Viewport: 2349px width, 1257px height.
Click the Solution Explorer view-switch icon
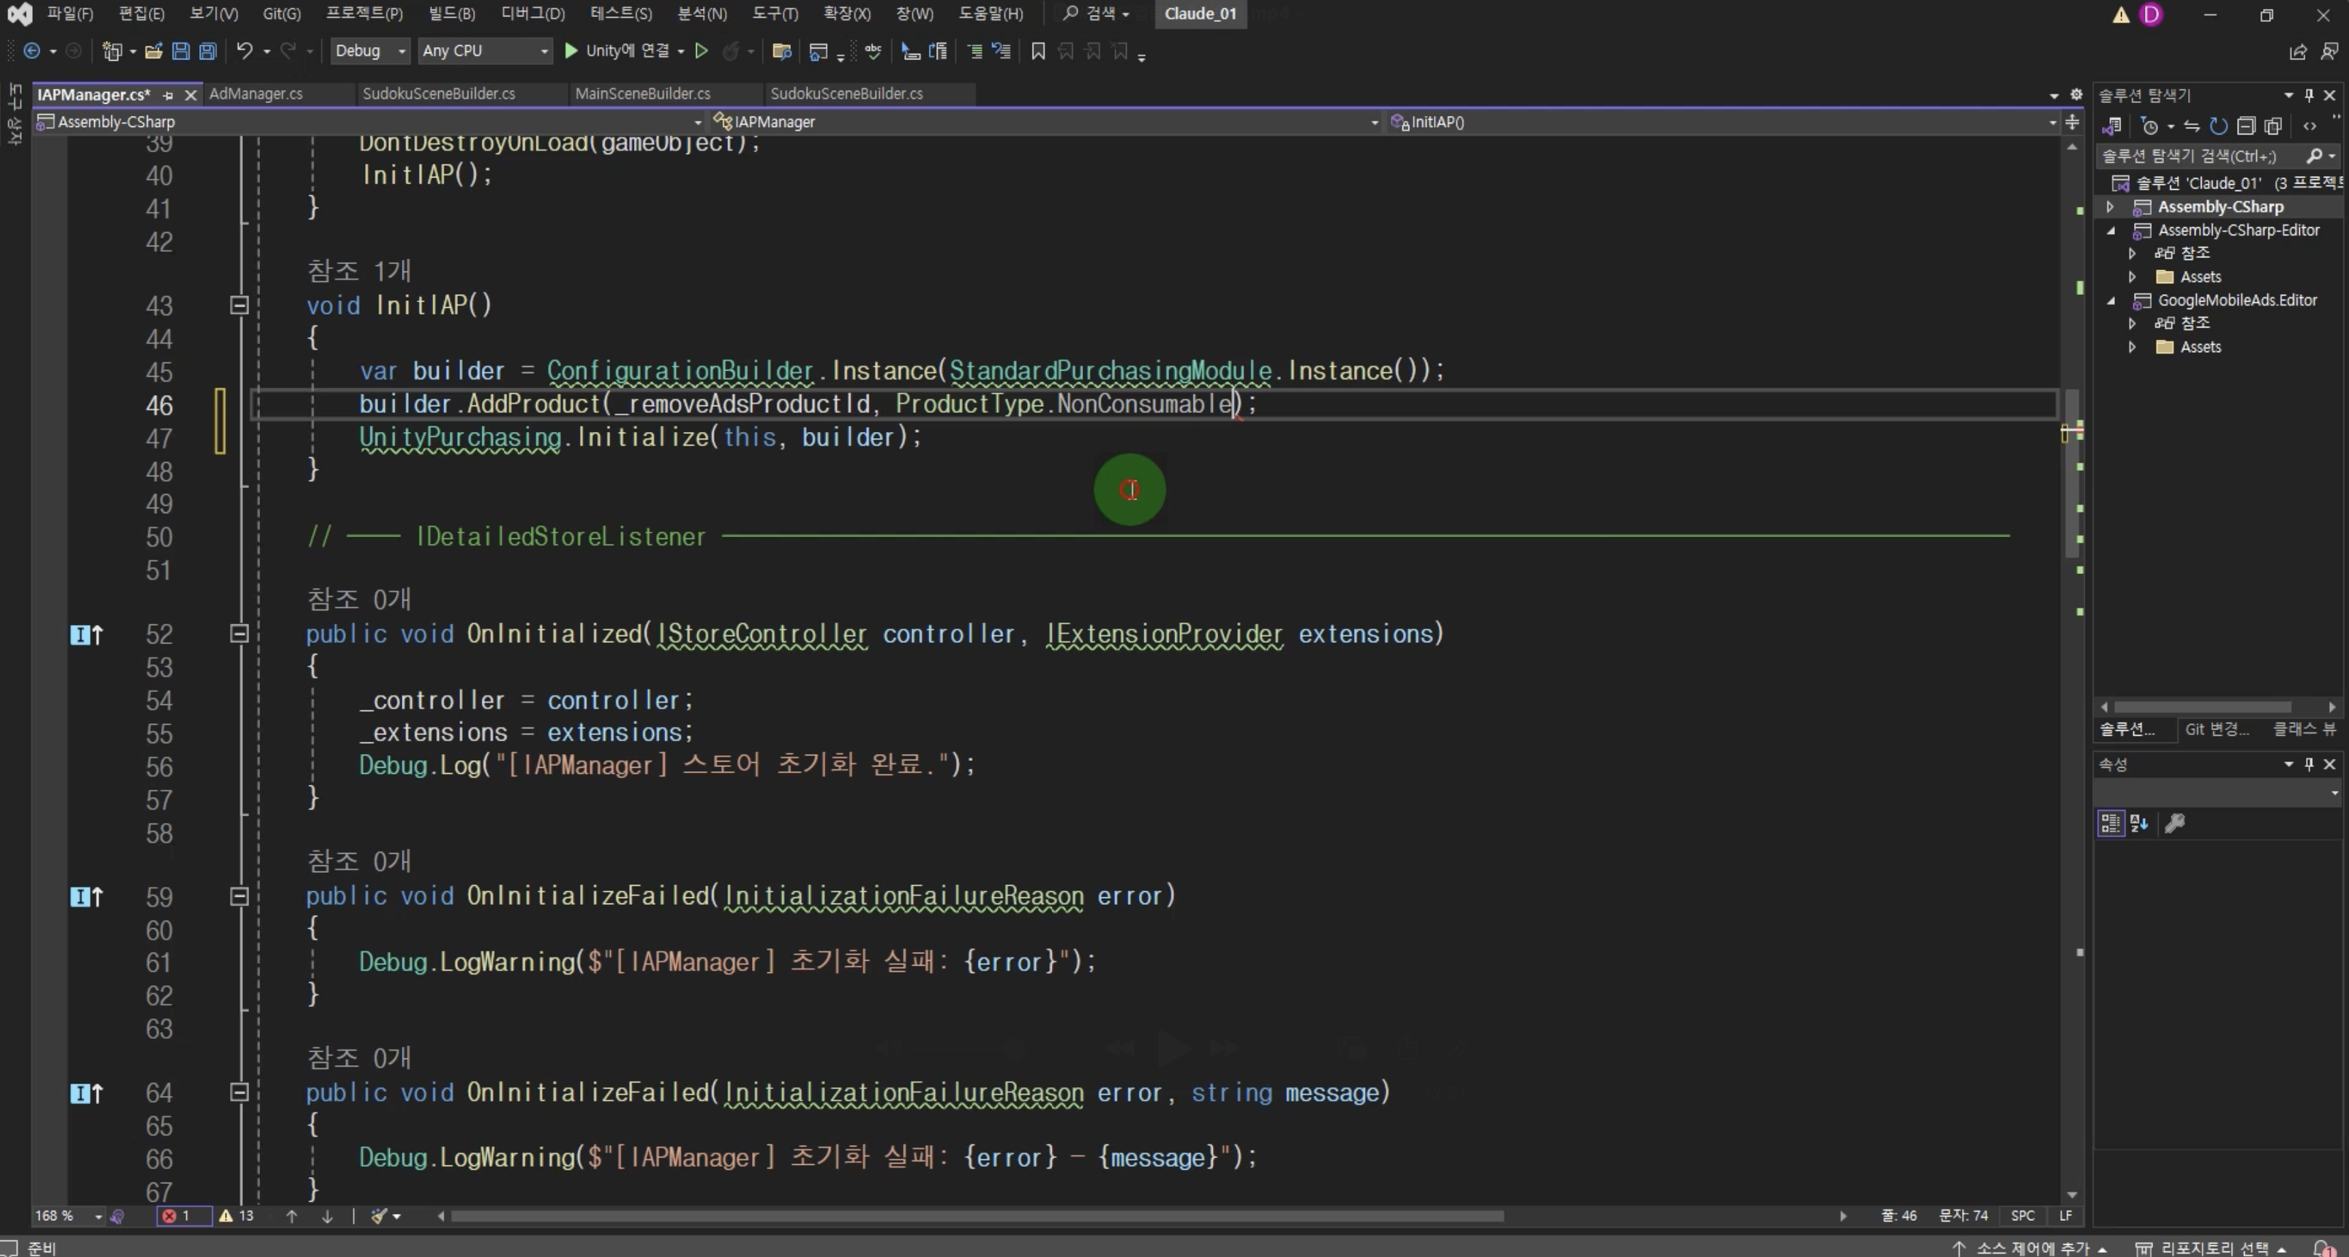[x=2111, y=126]
